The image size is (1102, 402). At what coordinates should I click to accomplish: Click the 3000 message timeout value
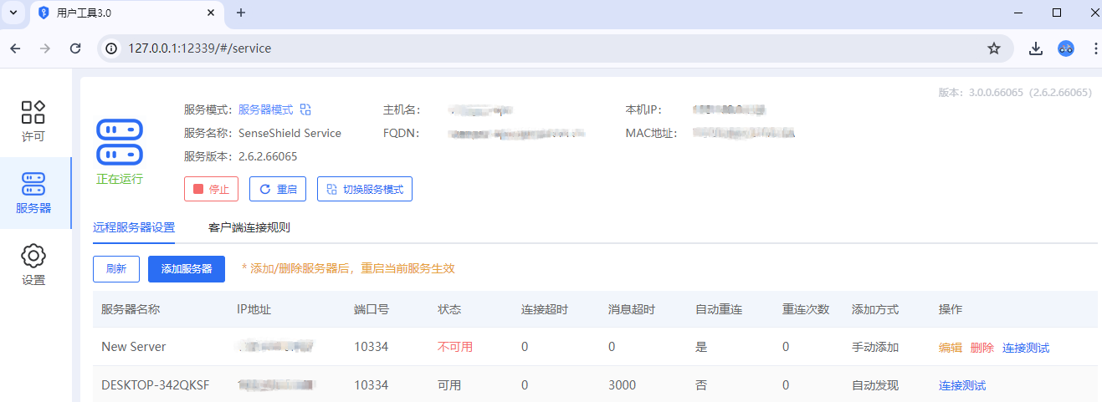pyautogui.click(x=622, y=385)
